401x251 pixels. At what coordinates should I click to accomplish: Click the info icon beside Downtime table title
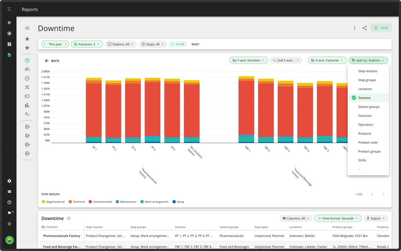point(69,218)
